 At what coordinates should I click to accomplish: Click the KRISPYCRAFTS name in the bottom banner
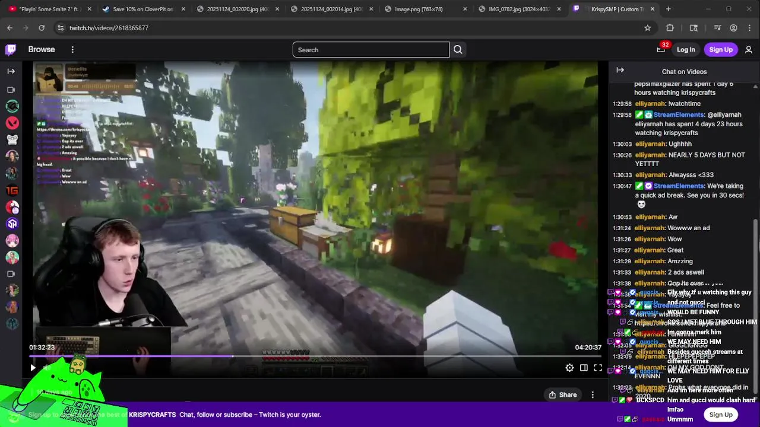tap(152, 415)
